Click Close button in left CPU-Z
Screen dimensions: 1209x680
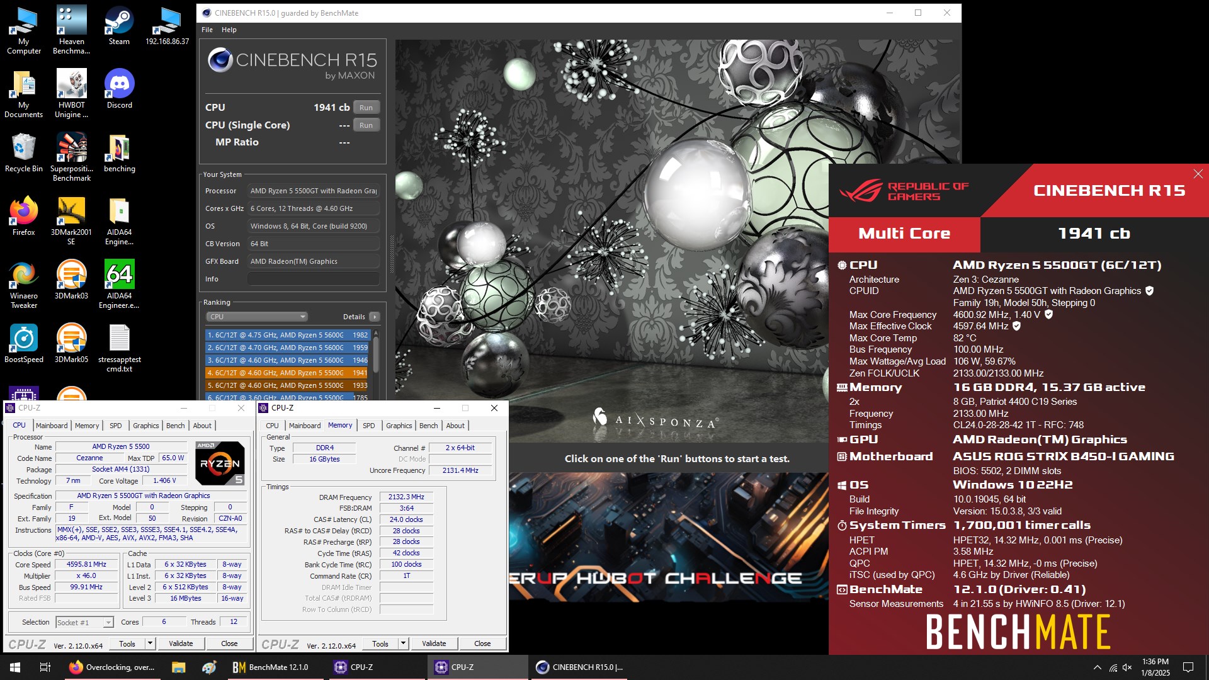tap(229, 643)
